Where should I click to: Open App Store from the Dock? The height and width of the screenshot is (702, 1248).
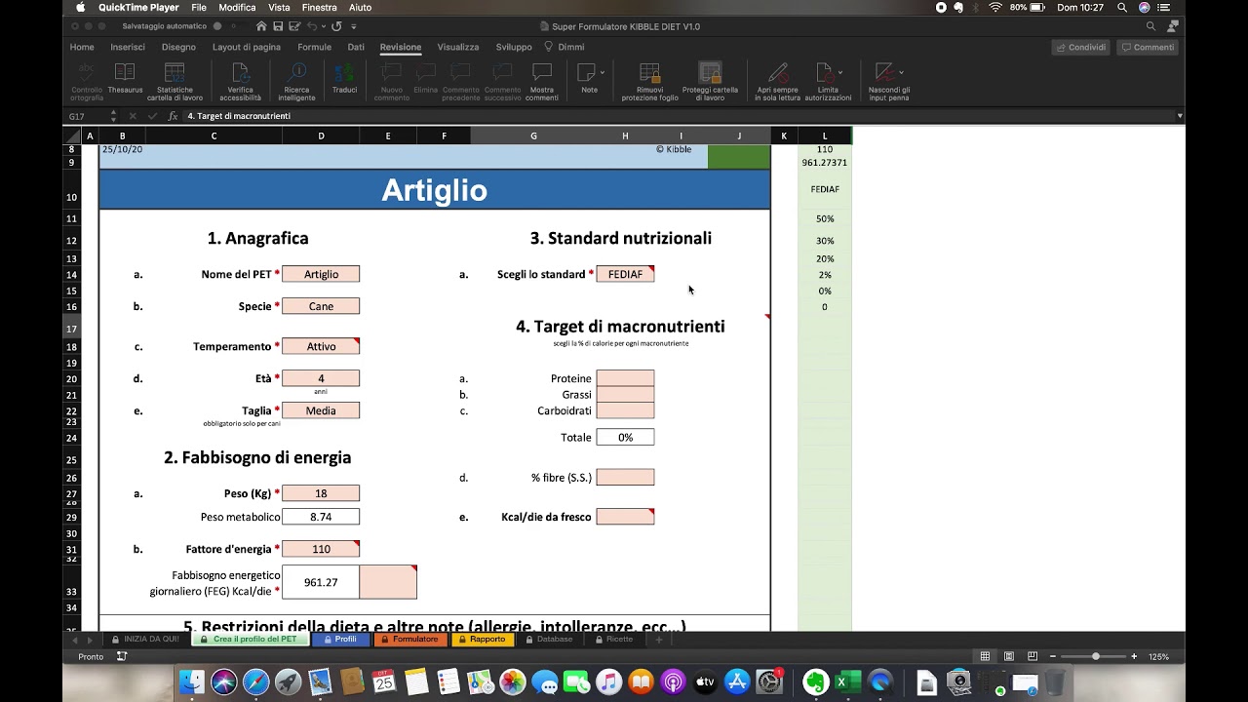[737, 682]
